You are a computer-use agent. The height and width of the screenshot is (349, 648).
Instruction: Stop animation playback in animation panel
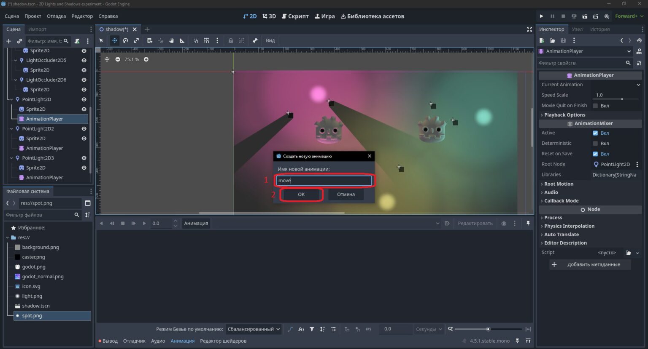pos(123,224)
